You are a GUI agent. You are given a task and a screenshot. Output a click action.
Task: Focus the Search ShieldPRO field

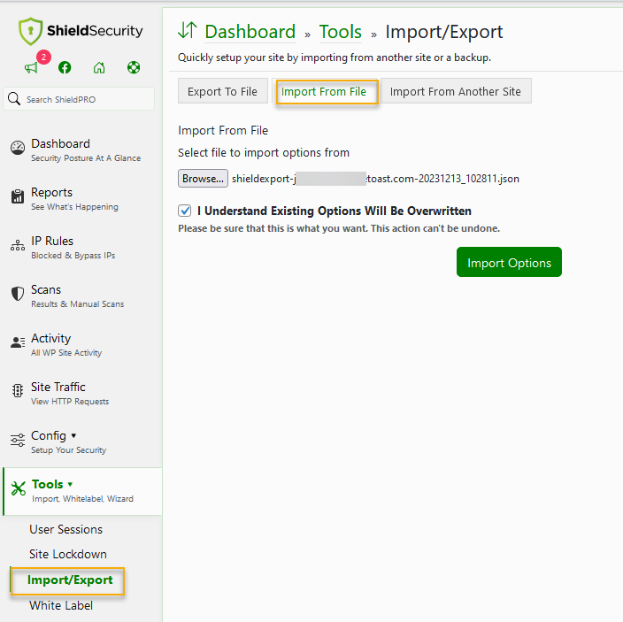click(x=79, y=99)
